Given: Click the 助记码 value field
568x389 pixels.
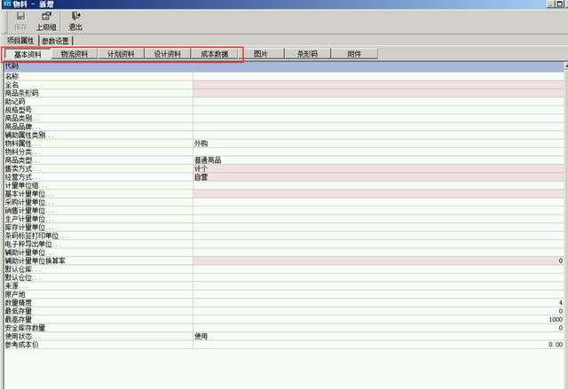Looking at the screenshot, I should pyautogui.click(x=378, y=101).
